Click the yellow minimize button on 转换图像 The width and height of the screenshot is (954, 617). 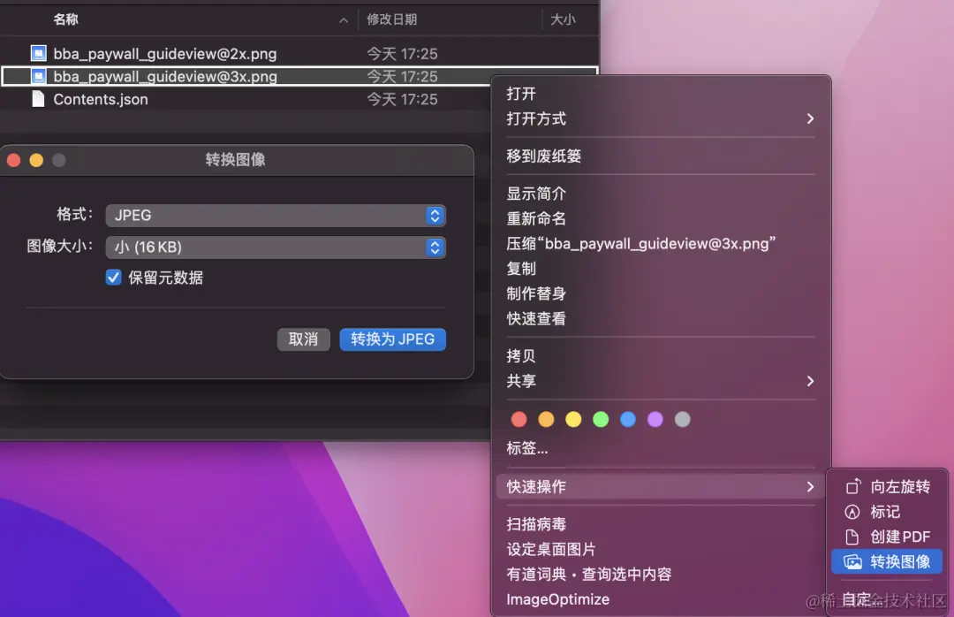pyautogui.click(x=36, y=160)
